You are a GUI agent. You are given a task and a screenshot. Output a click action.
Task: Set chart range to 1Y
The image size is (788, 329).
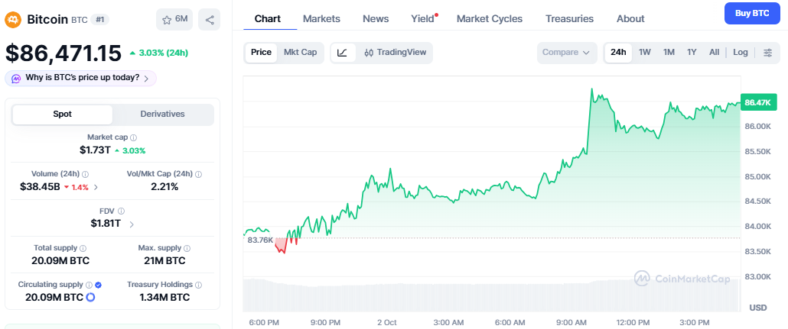pyautogui.click(x=692, y=52)
